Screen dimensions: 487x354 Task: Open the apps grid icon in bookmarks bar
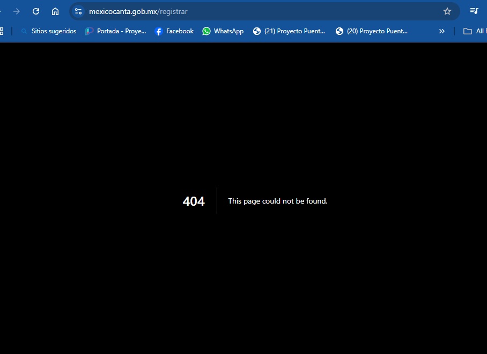[2, 31]
